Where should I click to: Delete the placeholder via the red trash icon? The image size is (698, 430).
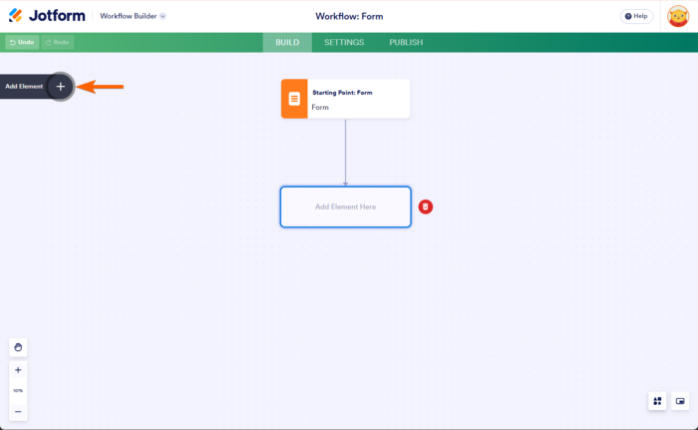pyautogui.click(x=426, y=207)
